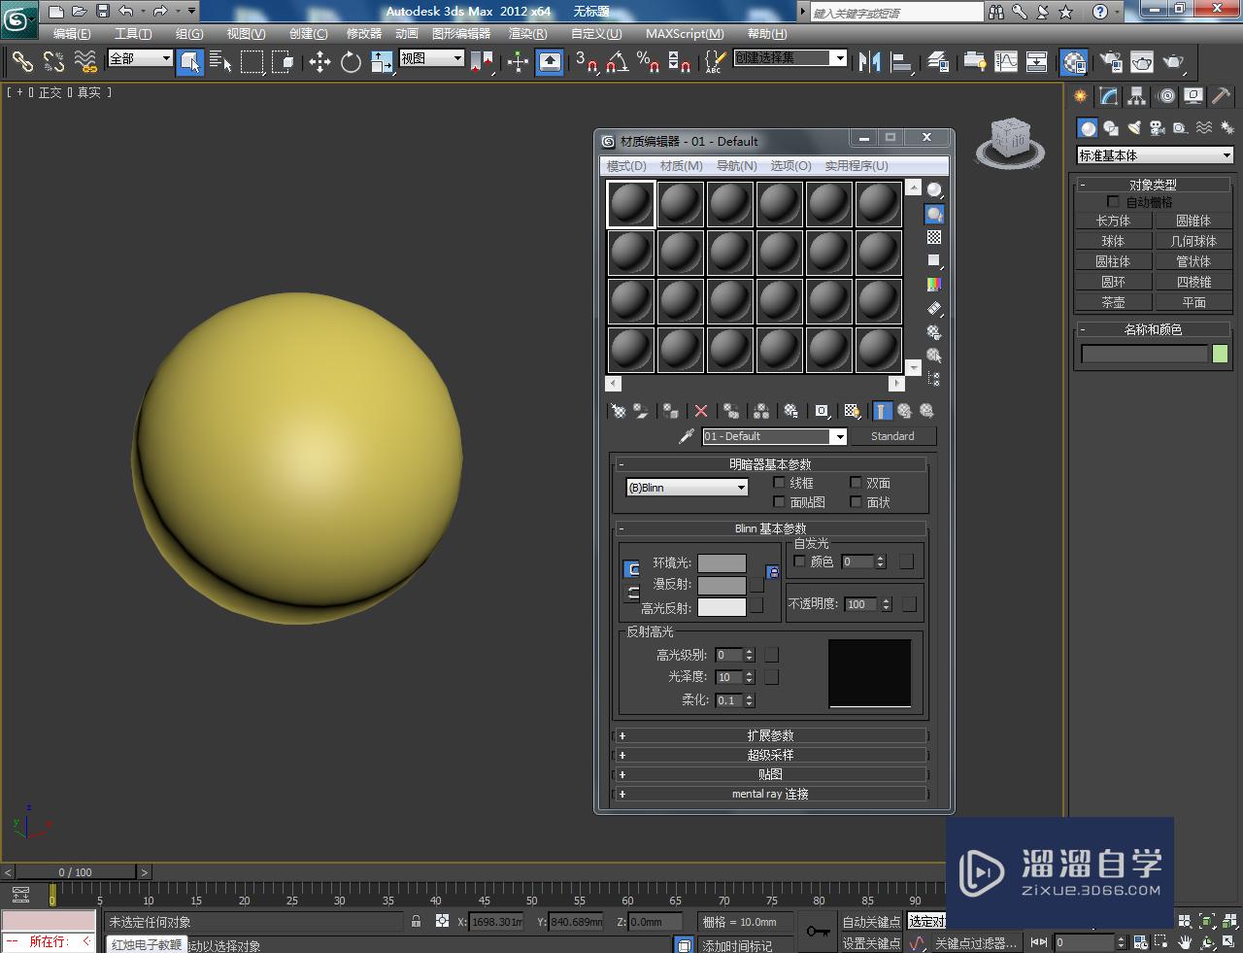Viewport: 1243px width, 953px height.
Task: Select the Link tool in main toolbar
Action: click(x=21, y=62)
